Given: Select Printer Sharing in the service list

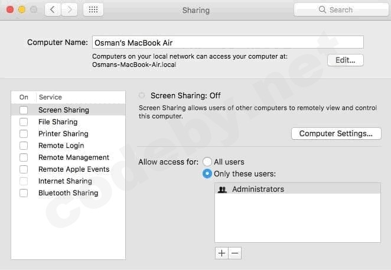Looking at the screenshot, I should tap(63, 134).
